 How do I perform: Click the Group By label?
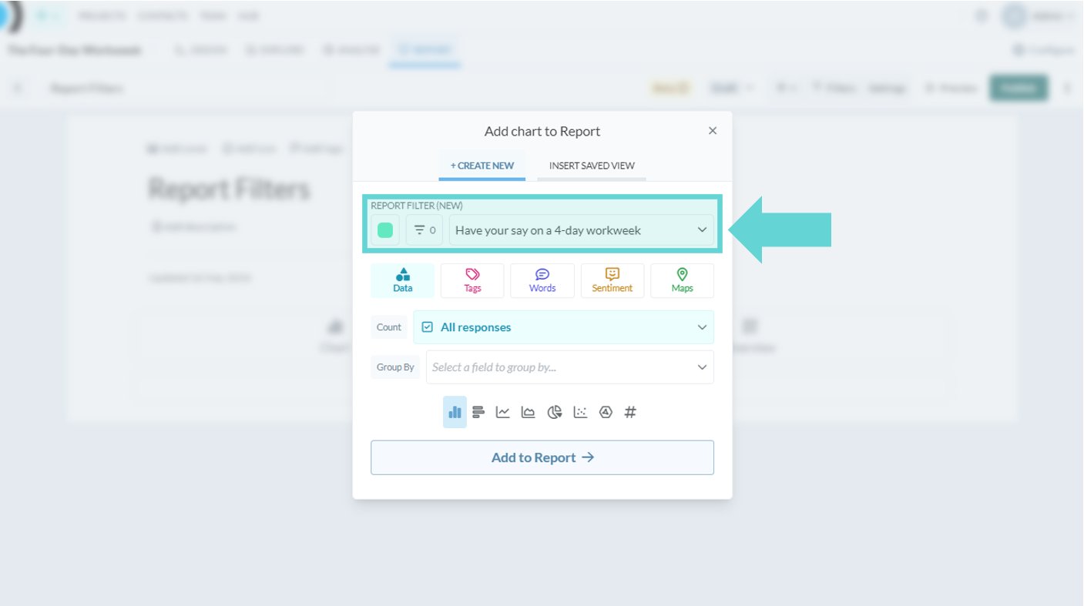tap(395, 367)
